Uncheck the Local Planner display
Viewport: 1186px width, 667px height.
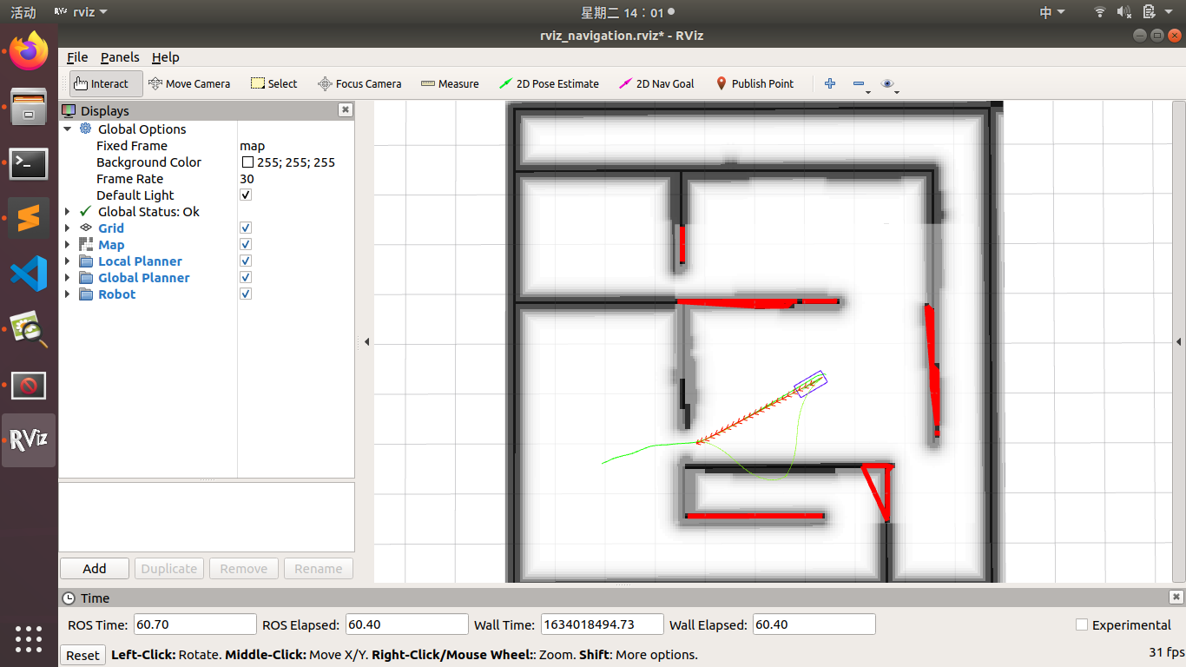pyautogui.click(x=245, y=261)
